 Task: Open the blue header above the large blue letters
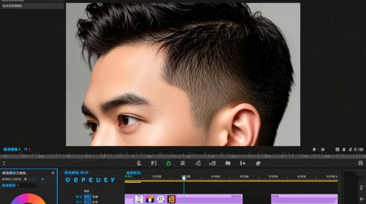pyautogui.click(x=77, y=173)
